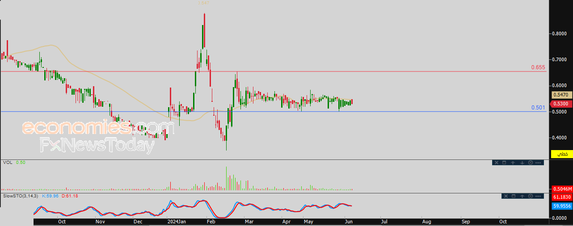Open SlowSTO indicator settings gear

click(x=531, y=196)
